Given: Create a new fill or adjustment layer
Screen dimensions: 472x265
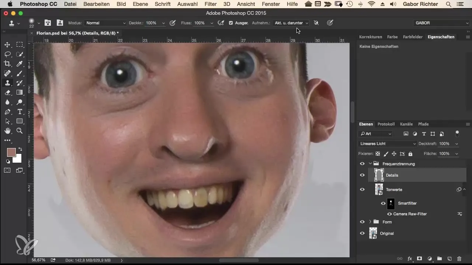Looking at the screenshot, I should click(x=430, y=259).
